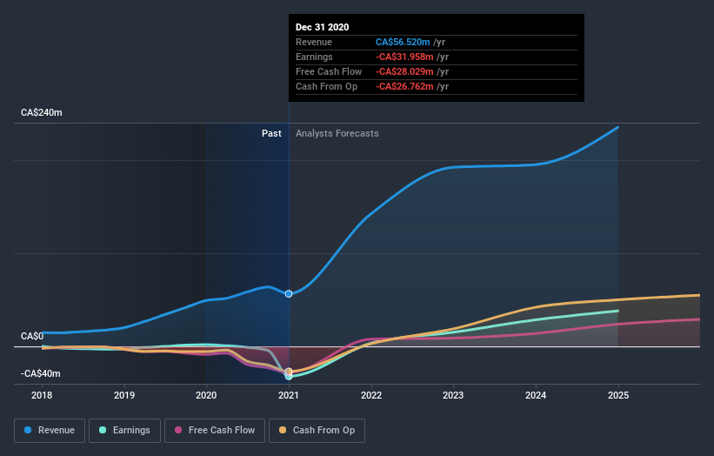Click the CA$56.520m revenue value
The height and width of the screenshot is (456, 714).
pos(403,42)
